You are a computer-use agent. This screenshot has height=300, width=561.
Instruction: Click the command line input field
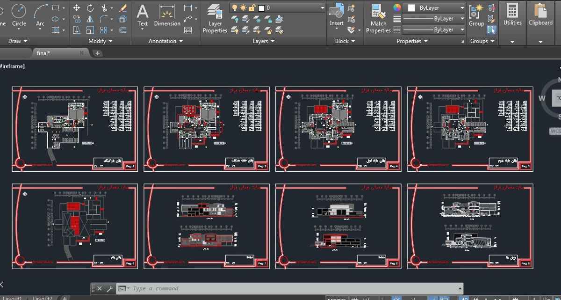[295, 288]
